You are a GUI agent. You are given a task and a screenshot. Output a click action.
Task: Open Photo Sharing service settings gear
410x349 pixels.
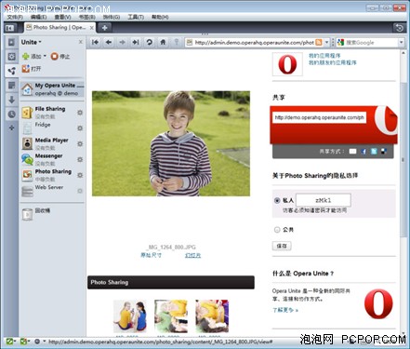coord(80,175)
